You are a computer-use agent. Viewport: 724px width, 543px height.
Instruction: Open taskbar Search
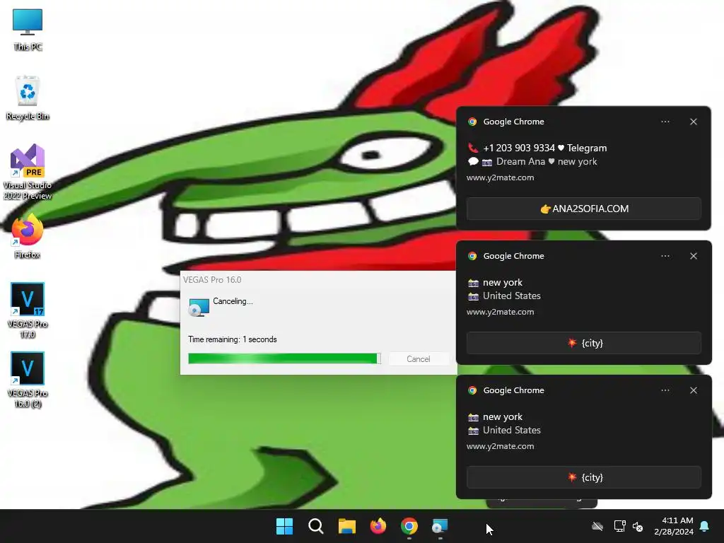[316, 526]
